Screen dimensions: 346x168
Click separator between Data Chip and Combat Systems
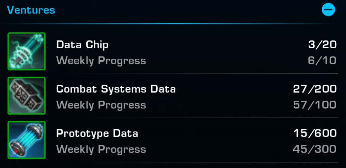(197, 73)
